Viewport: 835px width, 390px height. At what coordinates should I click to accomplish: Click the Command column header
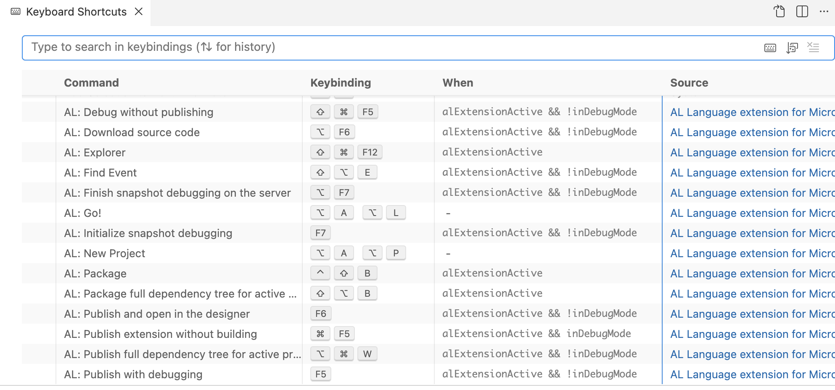[x=91, y=83]
